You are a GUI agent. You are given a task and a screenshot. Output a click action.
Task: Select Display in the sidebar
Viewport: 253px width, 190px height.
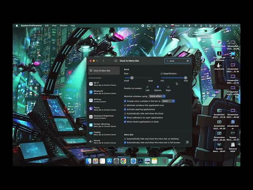tap(104, 133)
